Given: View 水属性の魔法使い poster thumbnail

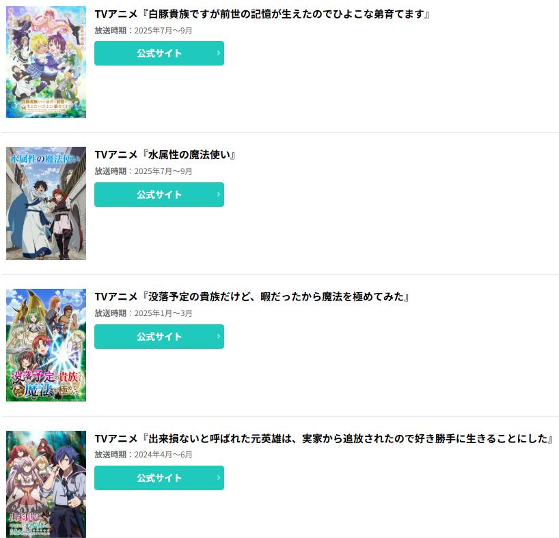Looking at the screenshot, I should pyautogui.click(x=46, y=203).
